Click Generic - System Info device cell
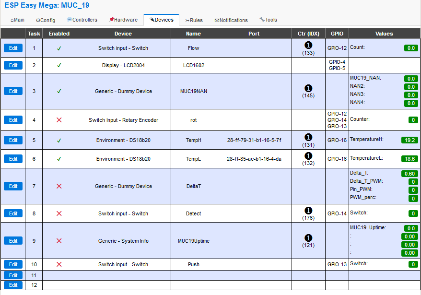Viewport: 421px width, 295px height. point(123,241)
